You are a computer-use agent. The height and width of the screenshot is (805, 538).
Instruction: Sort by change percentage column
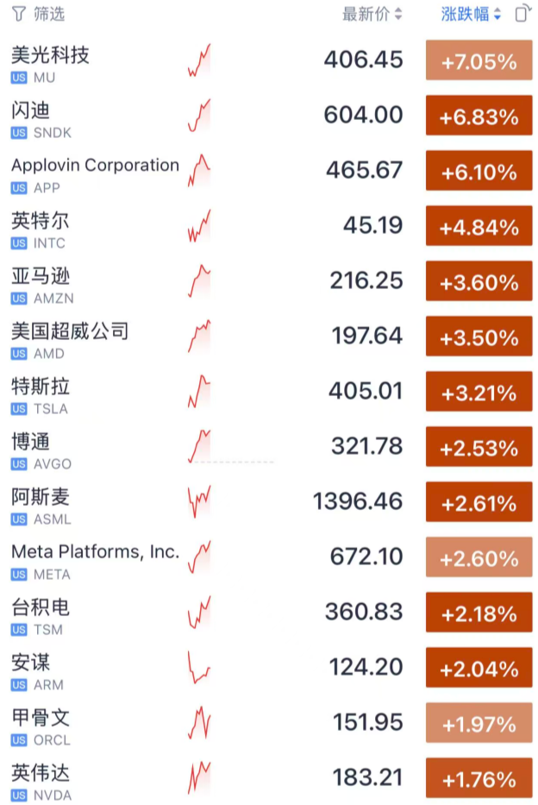click(471, 14)
